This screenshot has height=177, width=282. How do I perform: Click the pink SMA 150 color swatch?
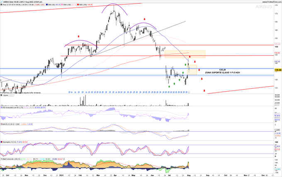click(62, 5)
